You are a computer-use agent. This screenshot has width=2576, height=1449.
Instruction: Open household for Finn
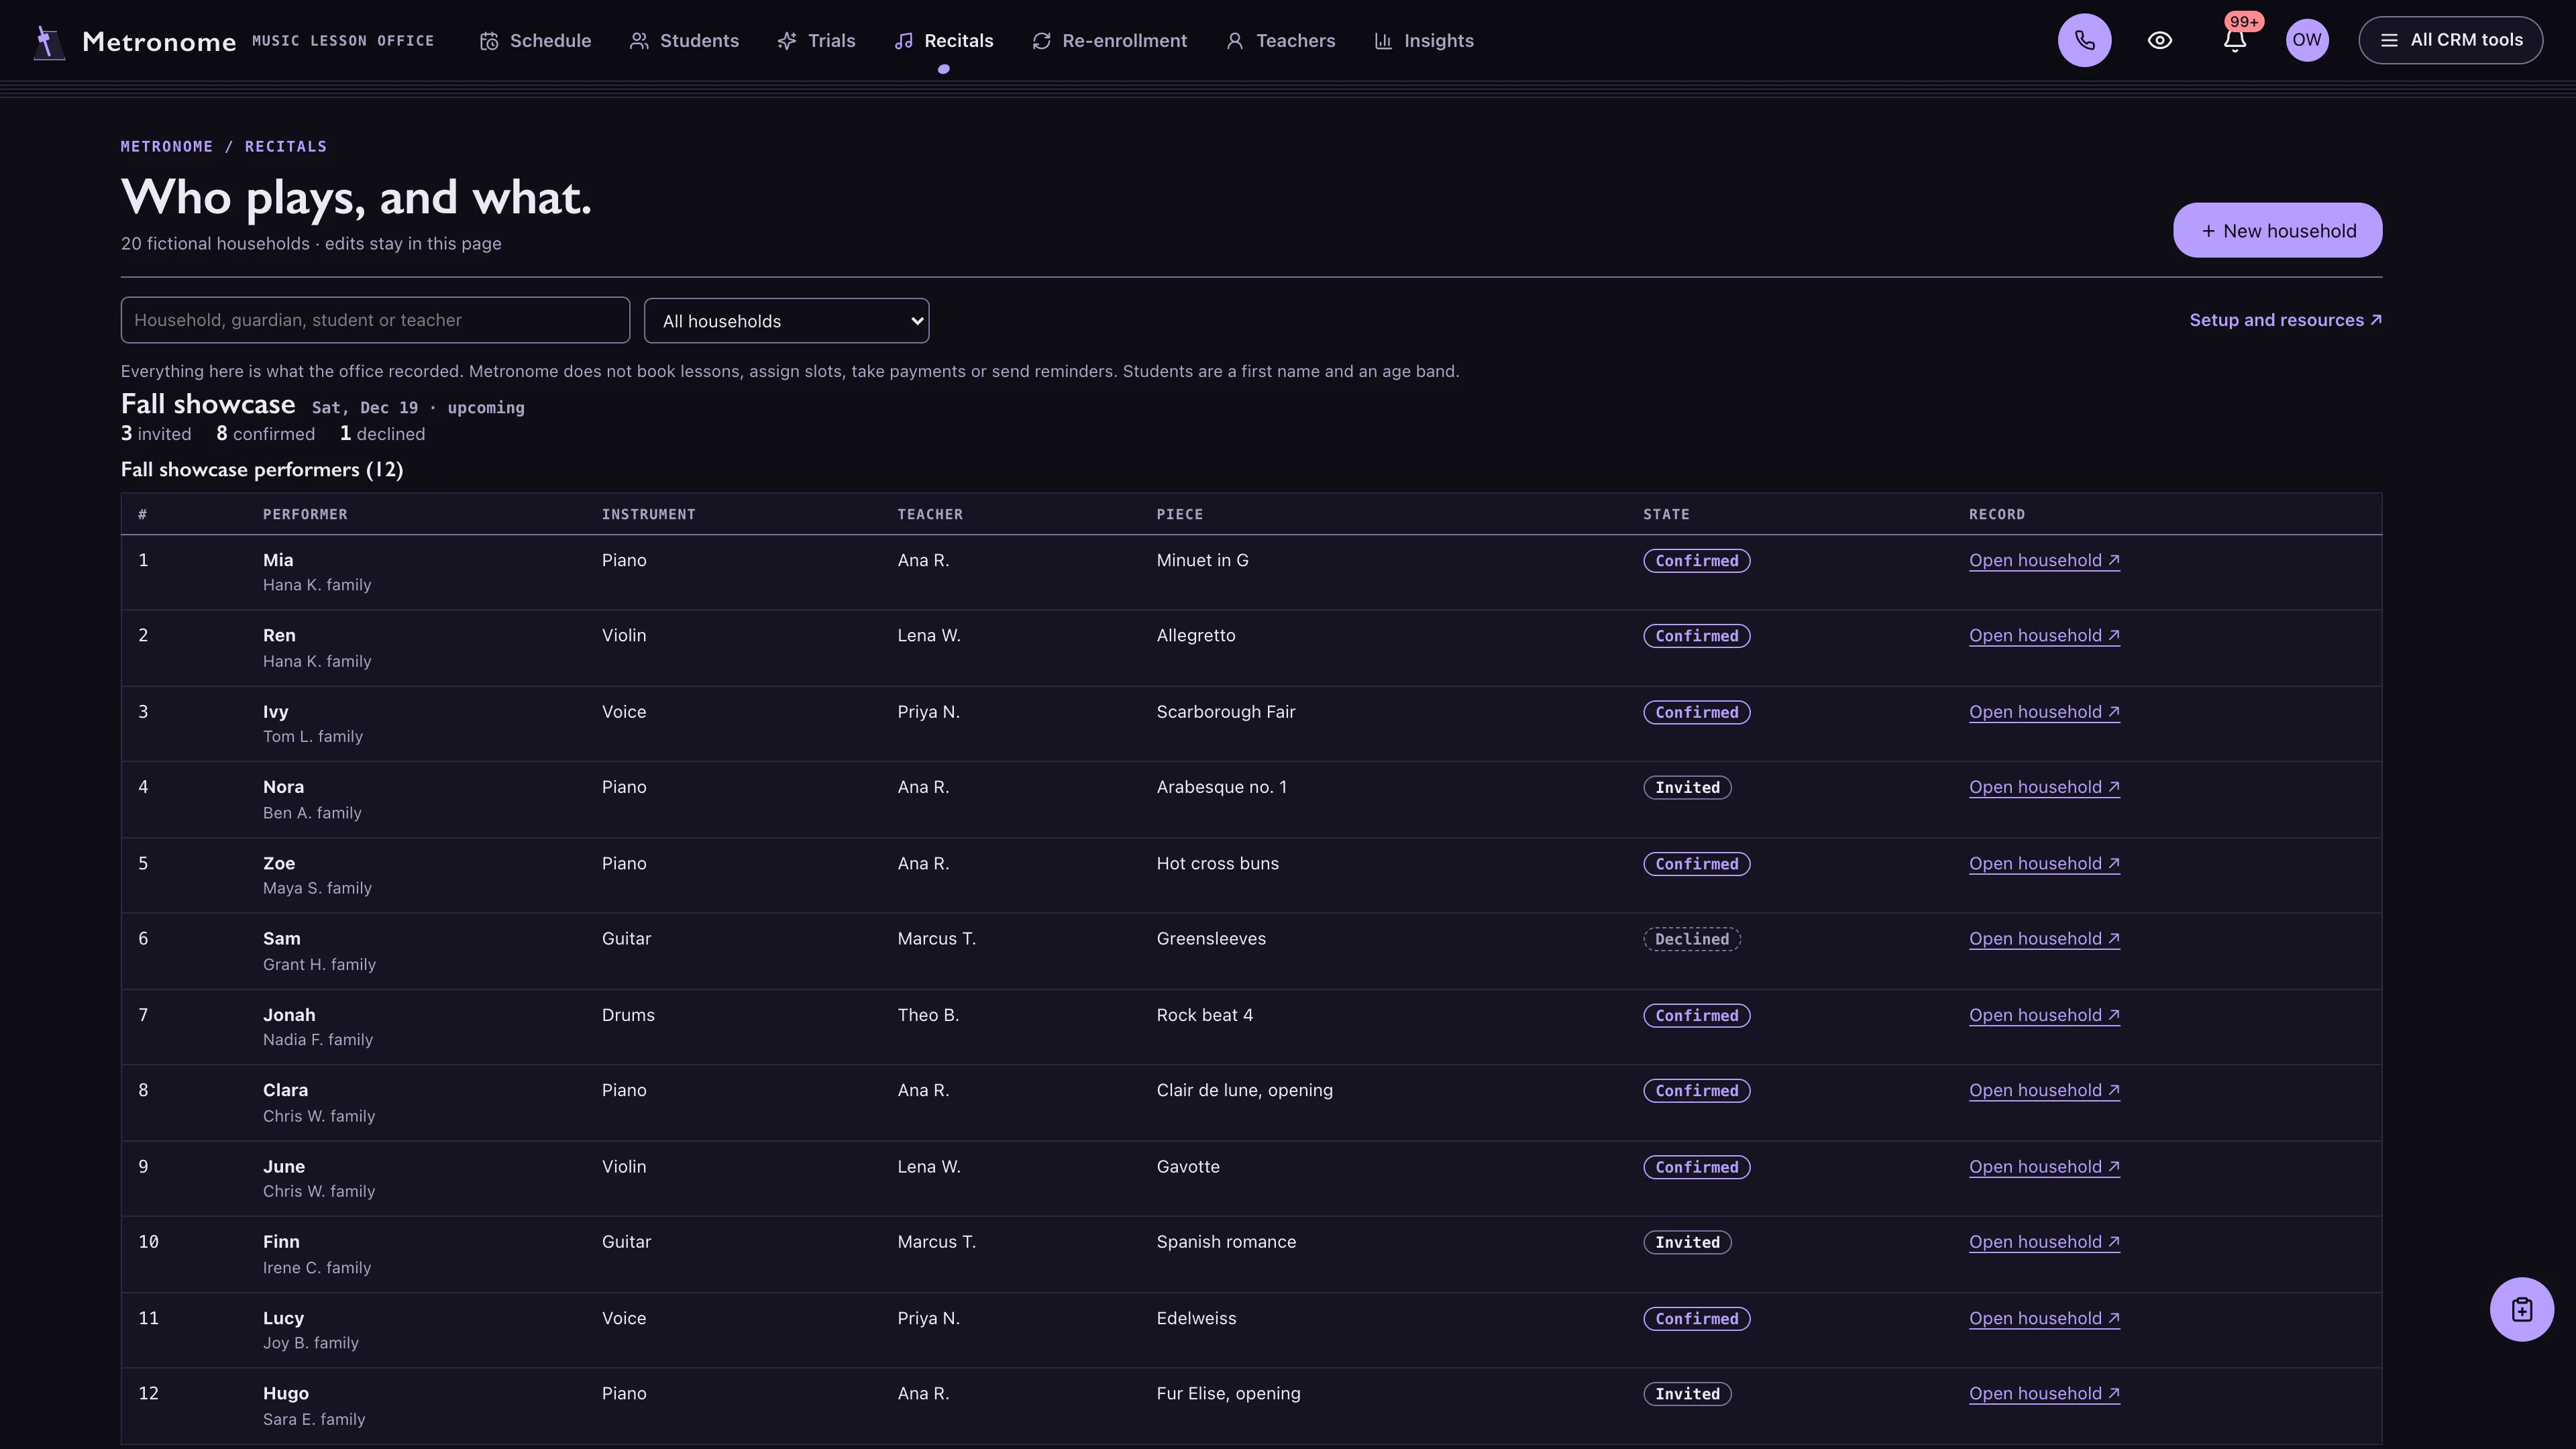(x=2044, y=1242)
